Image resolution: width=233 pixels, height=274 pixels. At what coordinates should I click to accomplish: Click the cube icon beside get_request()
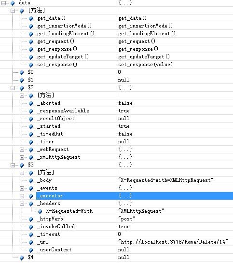coord(31,41)
